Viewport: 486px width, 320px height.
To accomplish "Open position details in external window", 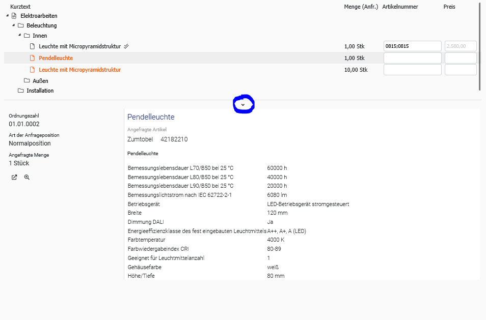I will (x=14, y=178).
